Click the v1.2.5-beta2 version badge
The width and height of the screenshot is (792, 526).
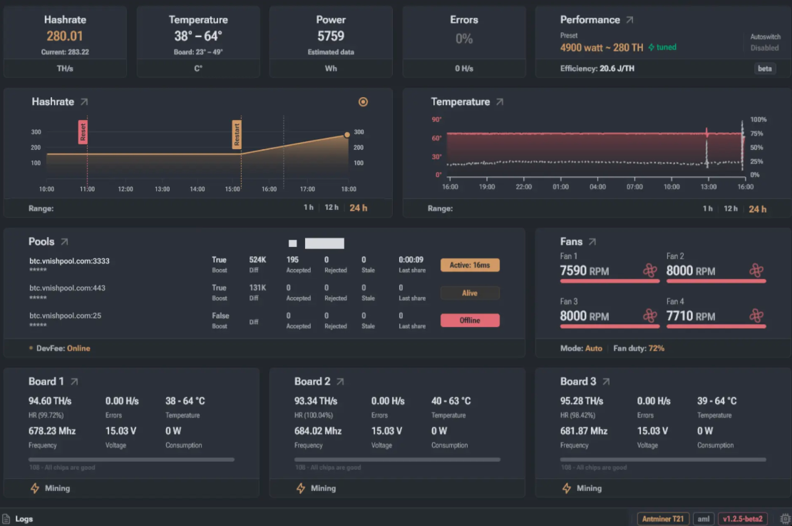click(x=742, y=519)
